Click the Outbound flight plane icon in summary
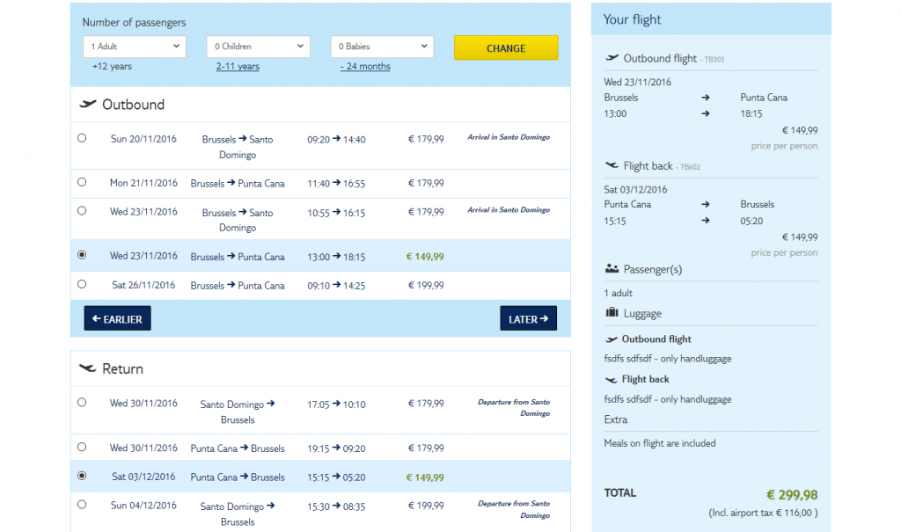 click(x=612, y=59)
